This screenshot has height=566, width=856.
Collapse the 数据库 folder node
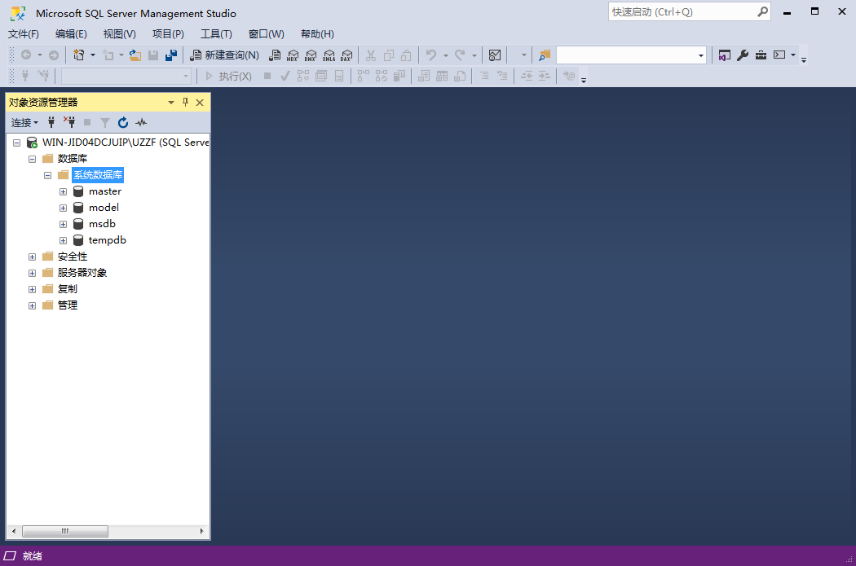point(33,160)
